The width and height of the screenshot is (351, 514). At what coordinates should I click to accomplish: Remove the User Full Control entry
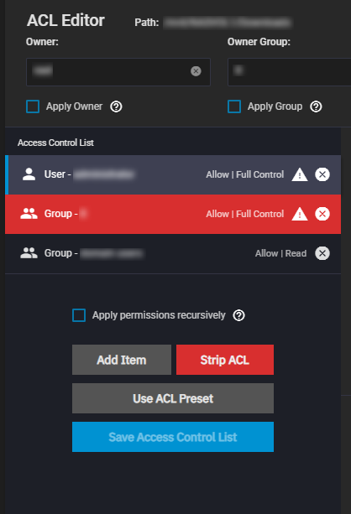pos(322,174)
